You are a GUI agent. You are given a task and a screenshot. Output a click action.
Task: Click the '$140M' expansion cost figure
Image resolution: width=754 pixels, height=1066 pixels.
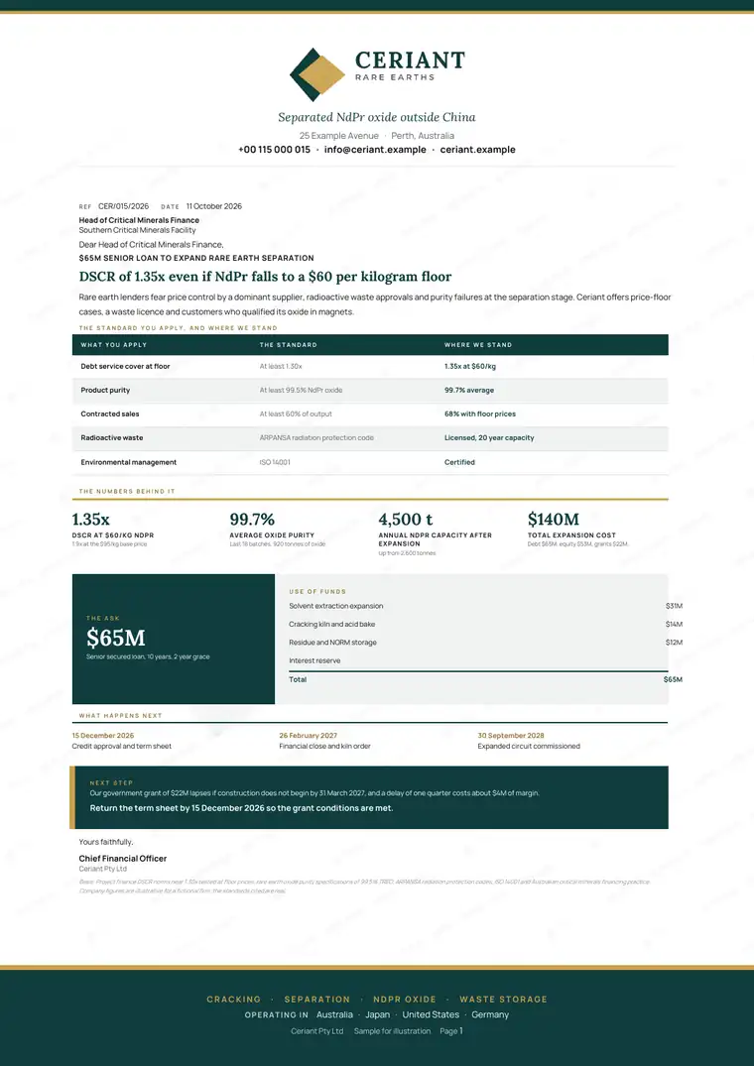(x=554, y=520)
